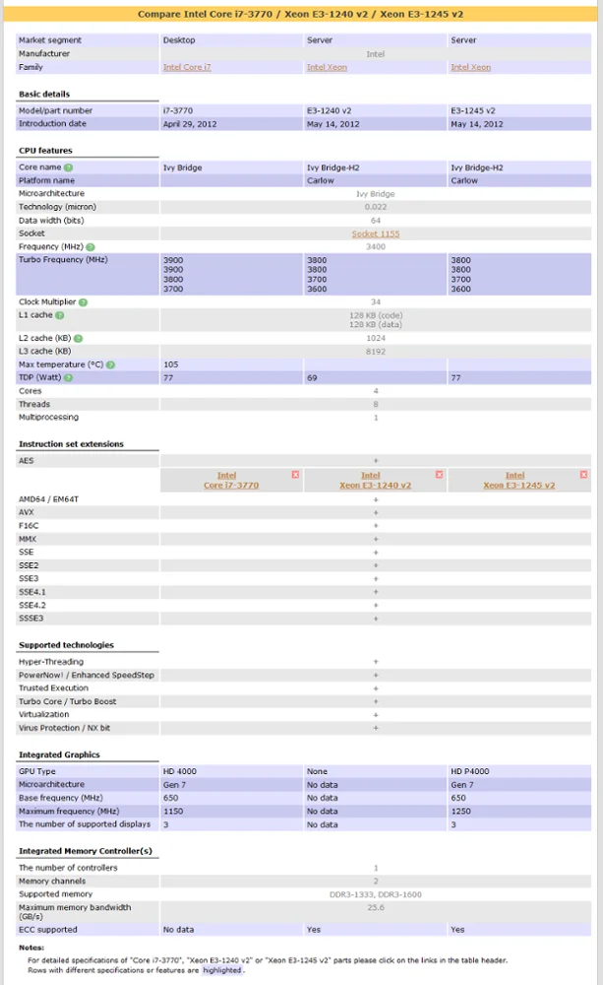Open the Intel Core i7 family link
The image size is (603, 985).
pyautogui.click(x=187, y=67)
